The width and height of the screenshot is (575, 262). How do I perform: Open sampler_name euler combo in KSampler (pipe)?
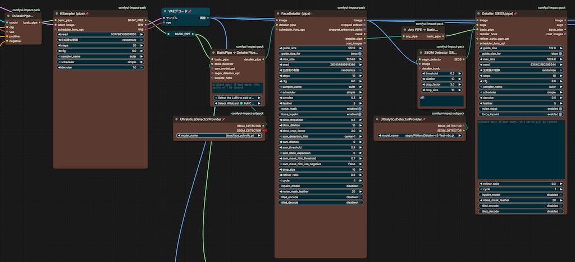click(x=101, y=57)
